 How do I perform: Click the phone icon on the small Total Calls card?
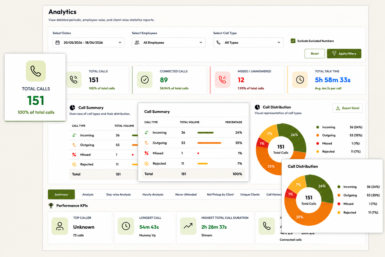[74, 80]
